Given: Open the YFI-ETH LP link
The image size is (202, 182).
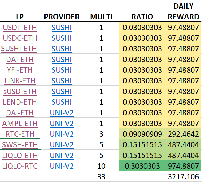Looking at the screenshot, I should coord(20,70).
